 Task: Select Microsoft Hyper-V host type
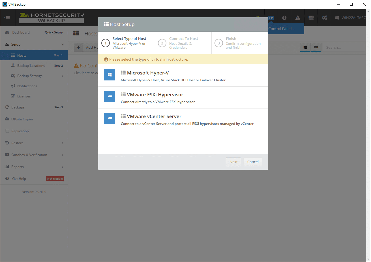click(x=183, y=76)
